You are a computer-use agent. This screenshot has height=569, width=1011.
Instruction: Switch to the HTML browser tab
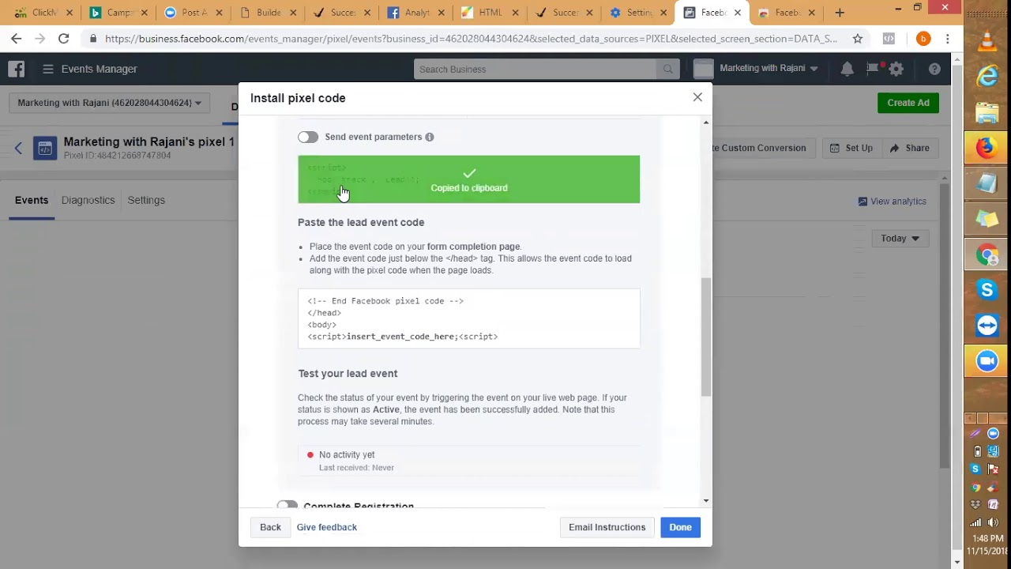tap(491, 13)
